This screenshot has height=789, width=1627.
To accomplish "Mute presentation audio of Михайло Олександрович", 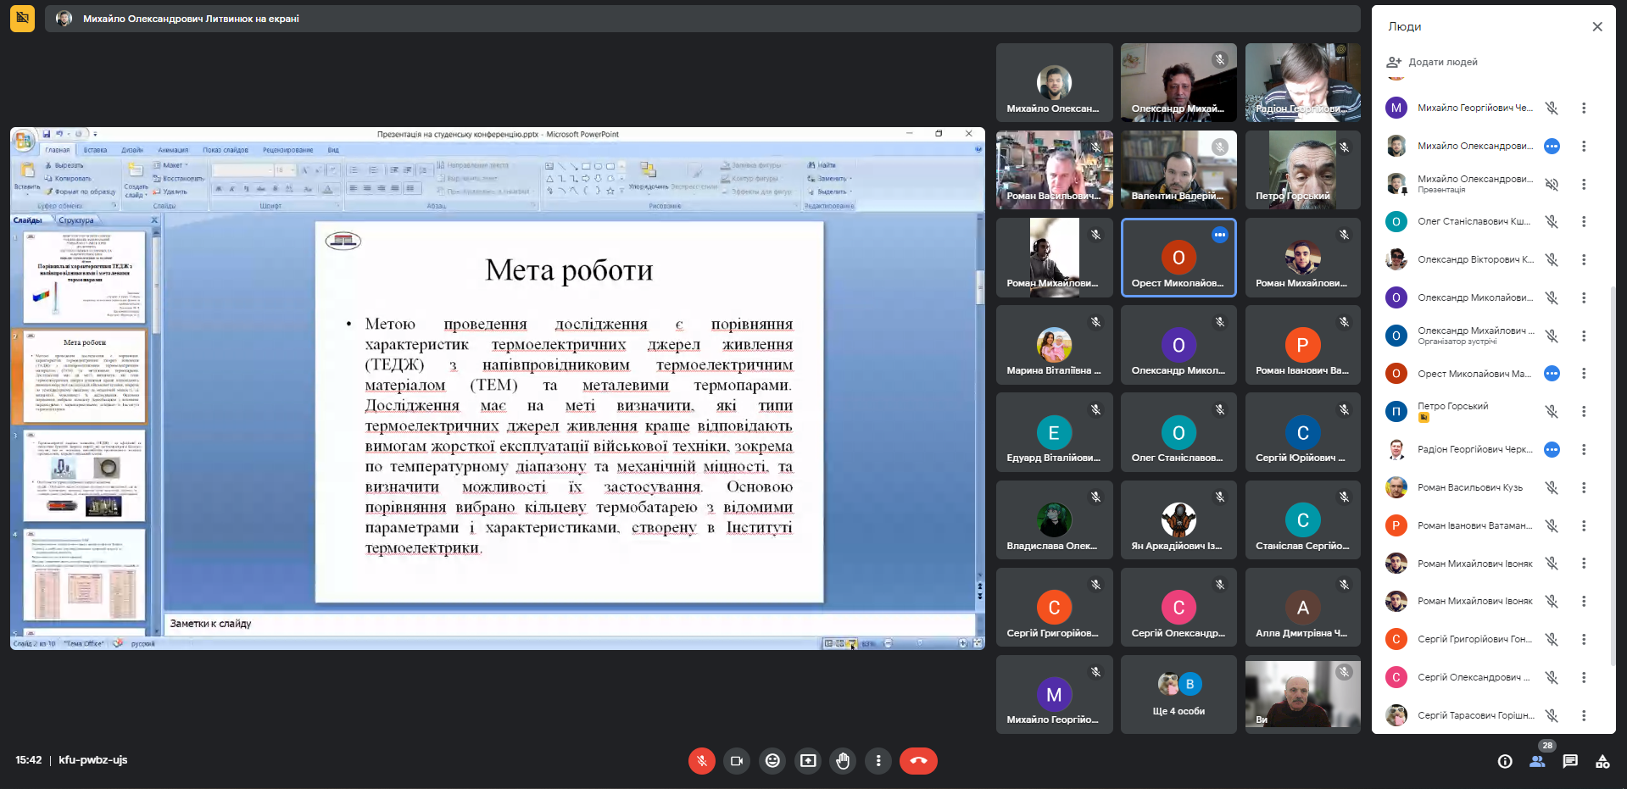I will (1552, 184).
